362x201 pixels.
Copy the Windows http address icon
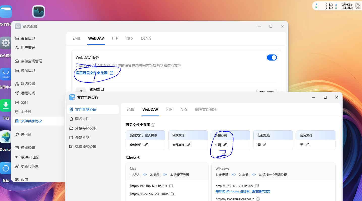(x=257, y=186)
